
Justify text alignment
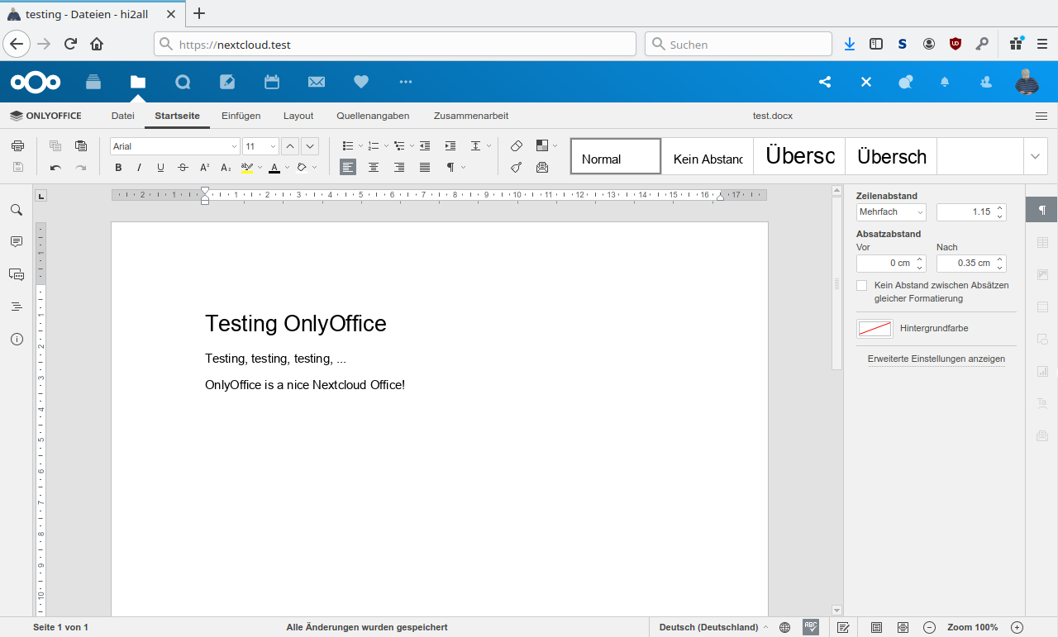pyautogui.click(x=425, y=168)
